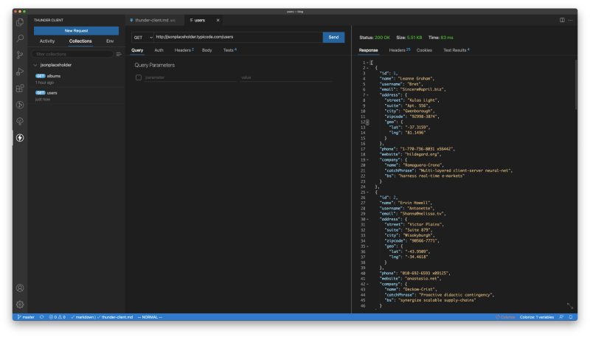Show the Test Results tab
The height and width of the screenshot is (337, 590).
tap(456, 50)
